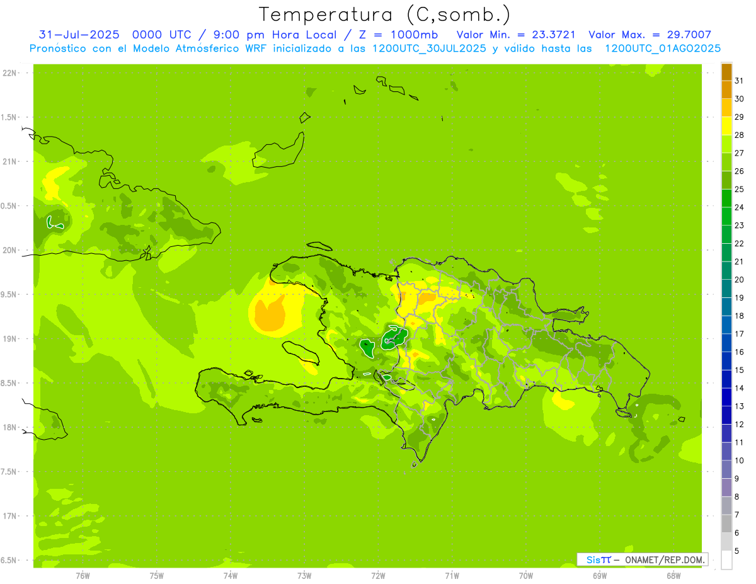Click the '19N' latitude axis label
Image resolution: width=756 pixels, height=584 pixels.
[10, 339]
